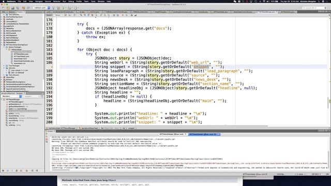Click the Stop Macro Recording icon
The width and height of the screenshot is (331, 186).
tap(127, 15)
